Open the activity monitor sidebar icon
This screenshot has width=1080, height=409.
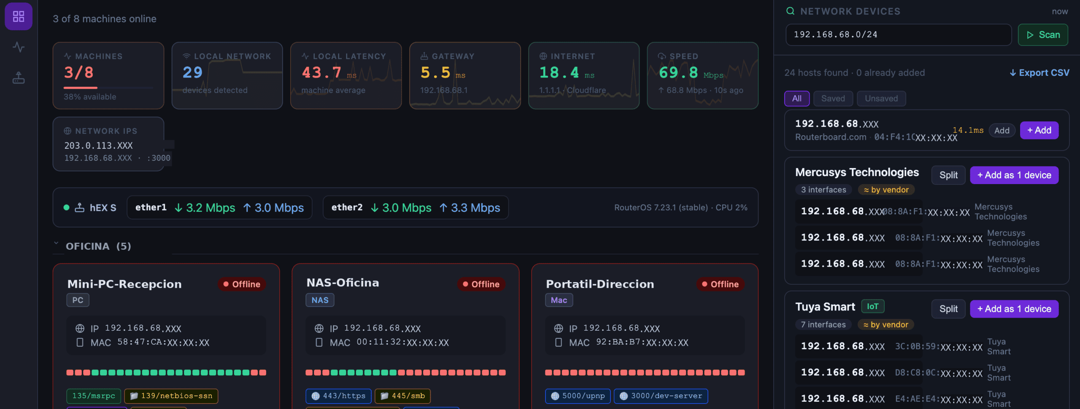(18, 47)
